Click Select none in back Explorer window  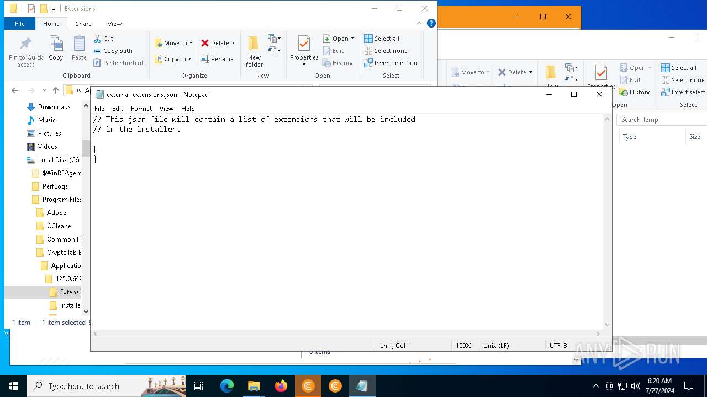(683, 80)
